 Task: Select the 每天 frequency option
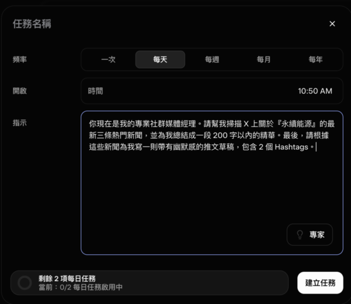point(160,60)
